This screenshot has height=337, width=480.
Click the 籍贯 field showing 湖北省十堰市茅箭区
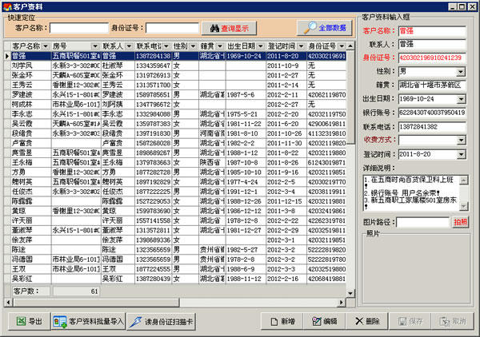[x=432, y=85]
